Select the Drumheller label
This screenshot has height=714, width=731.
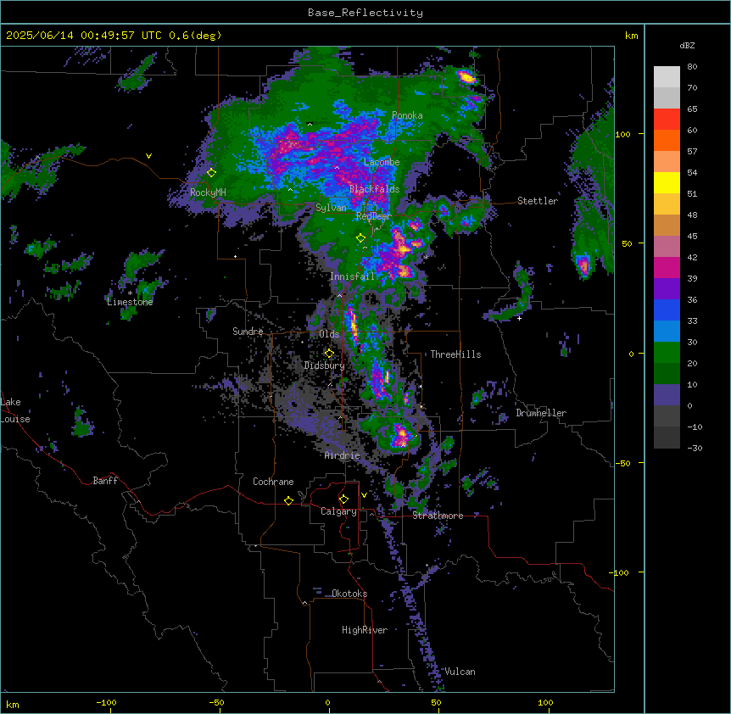coord(541,413)
